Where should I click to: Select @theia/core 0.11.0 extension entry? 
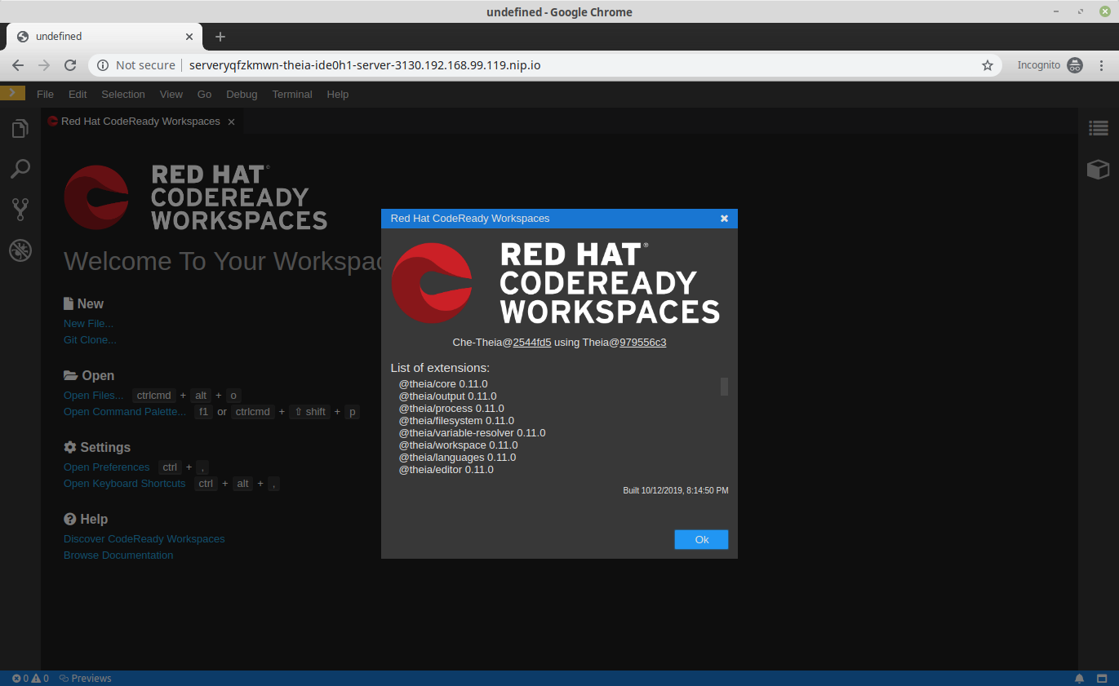tap(443, 384)
